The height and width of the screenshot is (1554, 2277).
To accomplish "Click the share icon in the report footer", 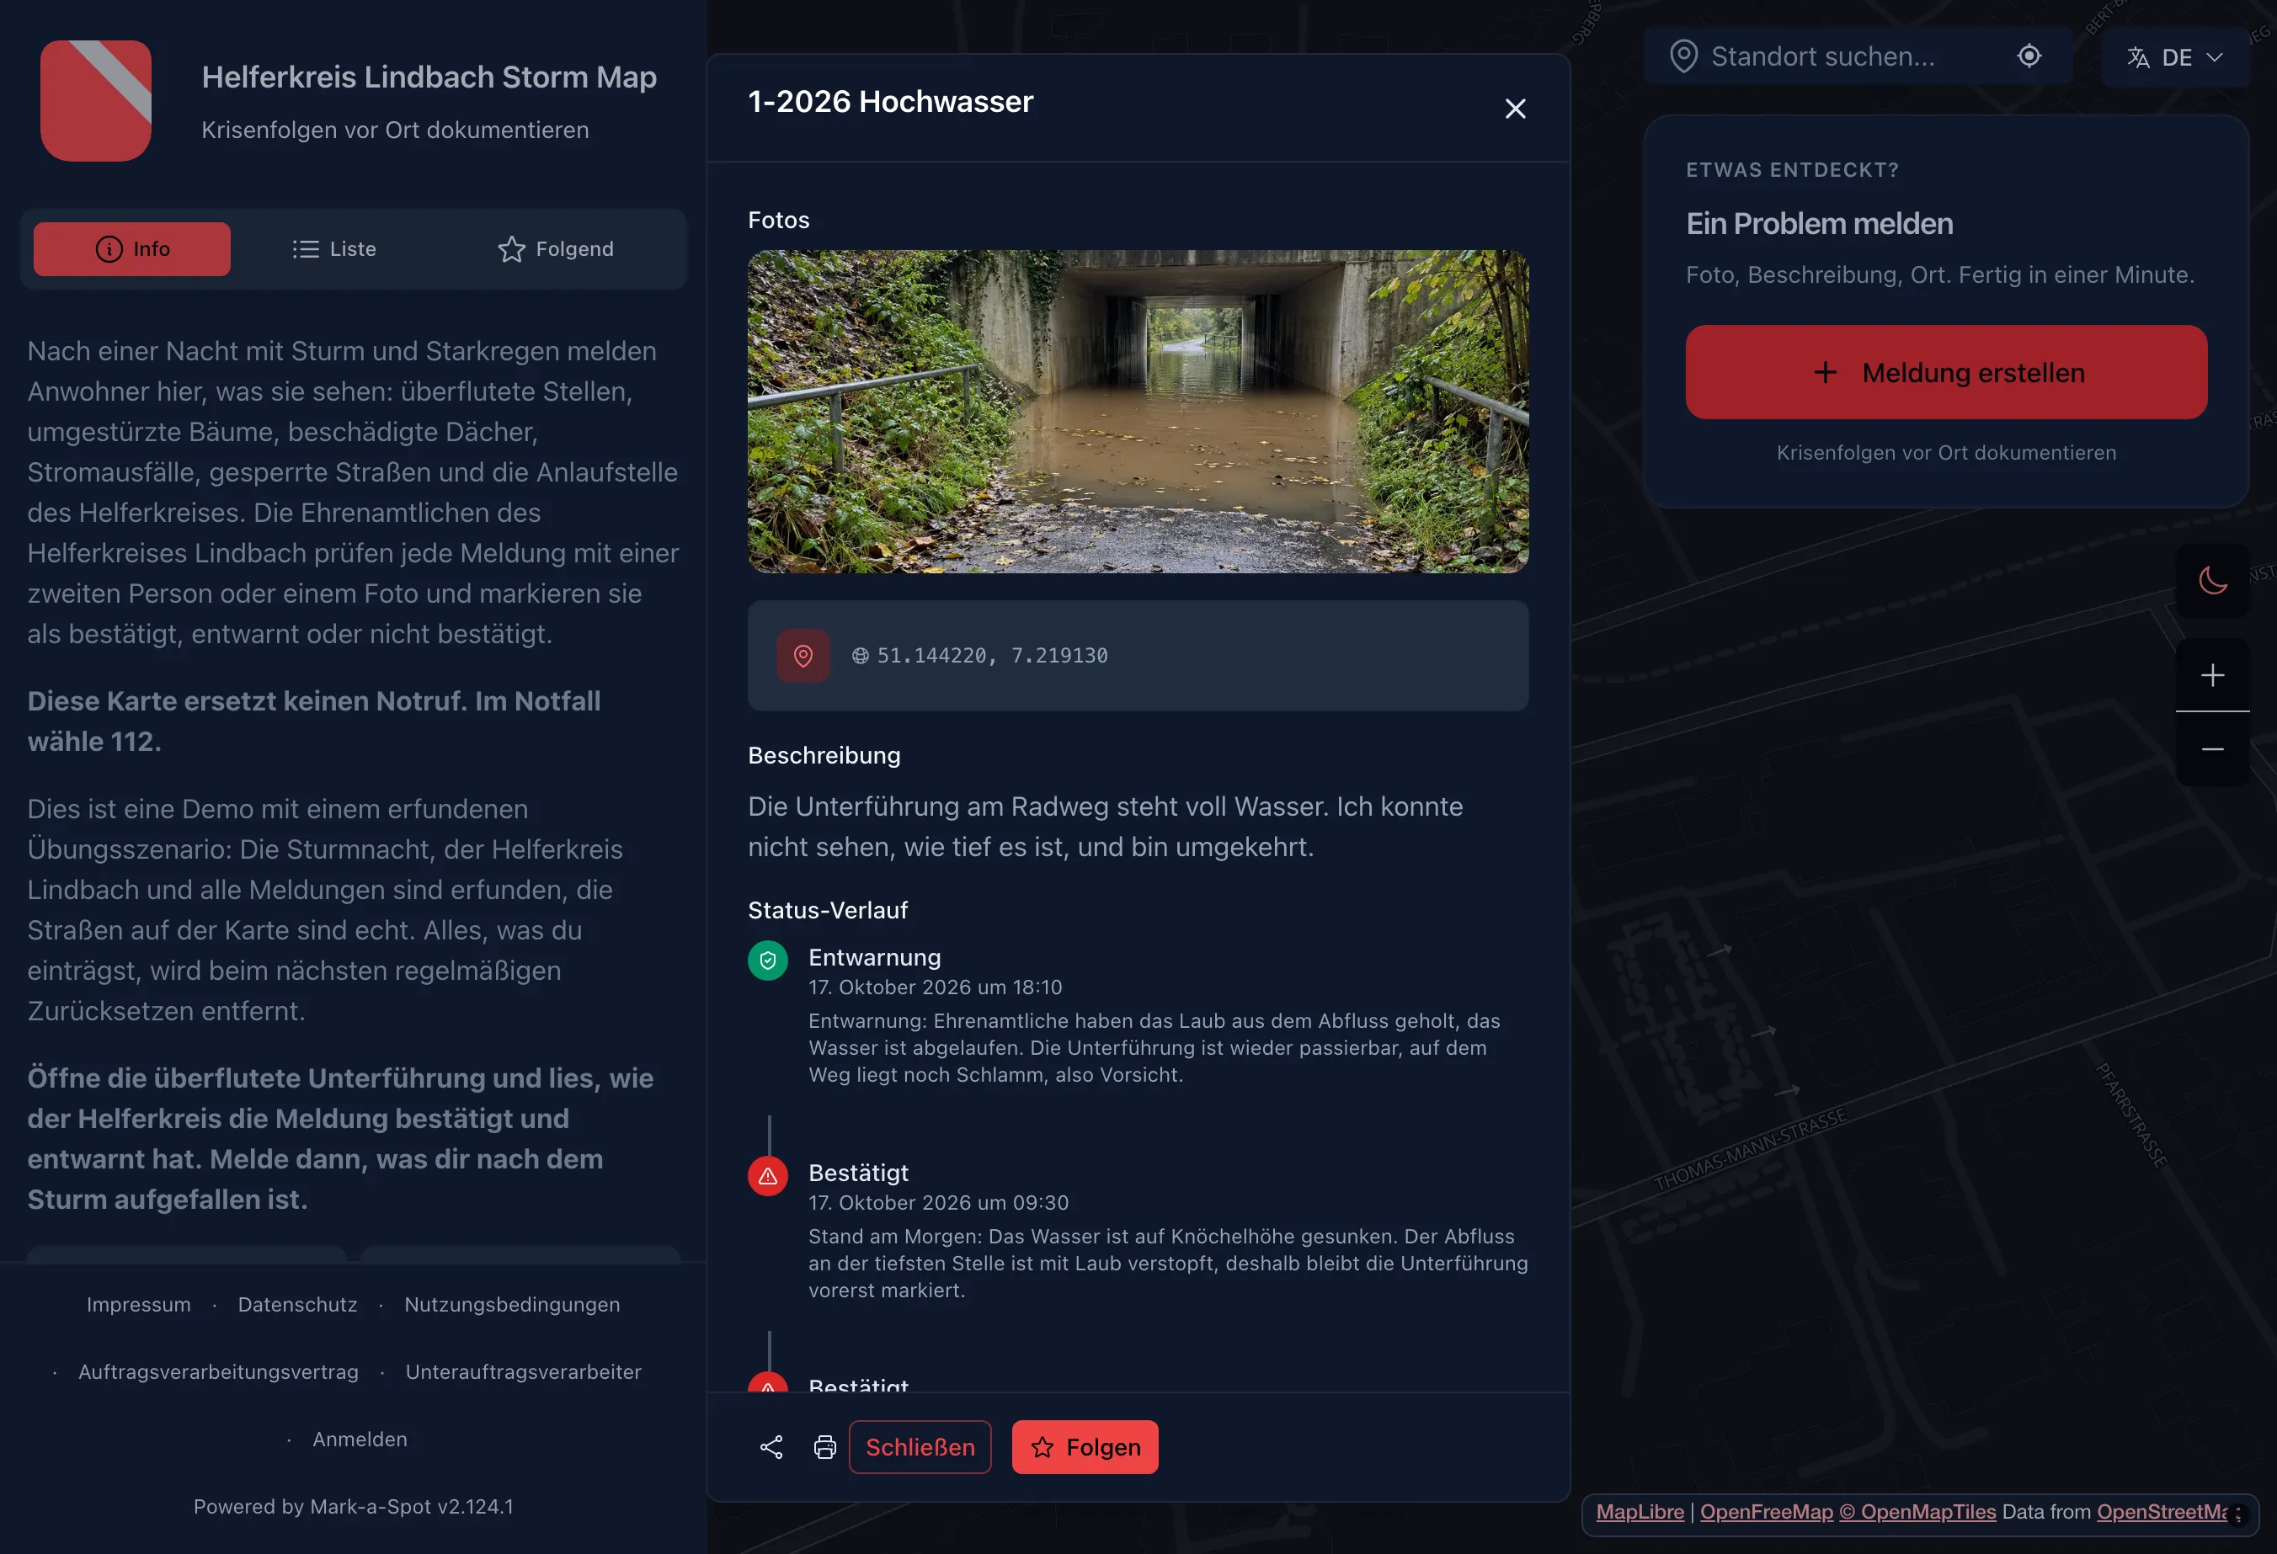I will (x=771, y=1447).
